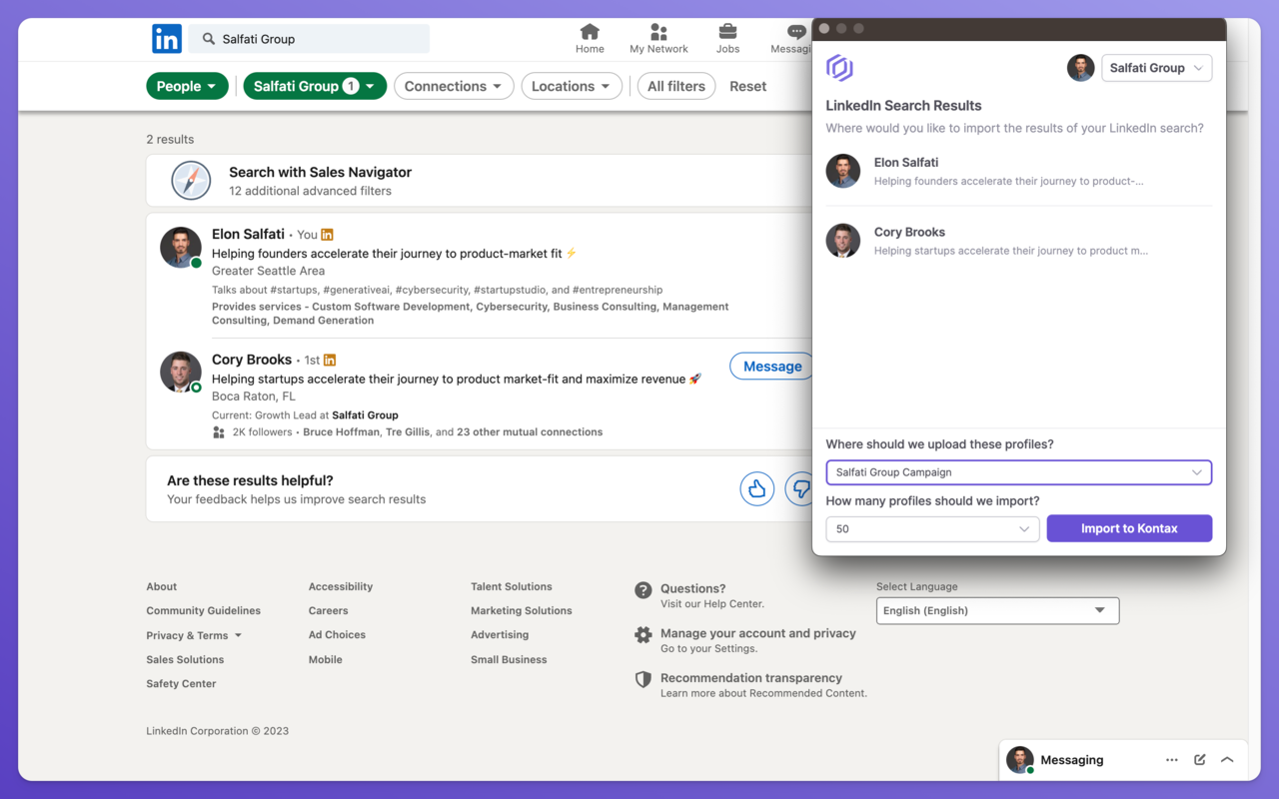Select Elon Salfati's name in Kontax panel
This screenshot has height=799, width=1279.
[906, 162]
